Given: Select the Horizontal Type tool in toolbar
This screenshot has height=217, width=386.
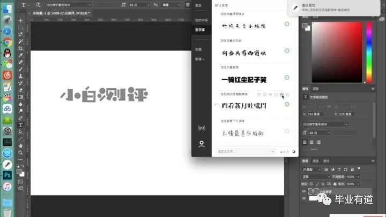Looking at the screenshot, I should click(20, 125).
